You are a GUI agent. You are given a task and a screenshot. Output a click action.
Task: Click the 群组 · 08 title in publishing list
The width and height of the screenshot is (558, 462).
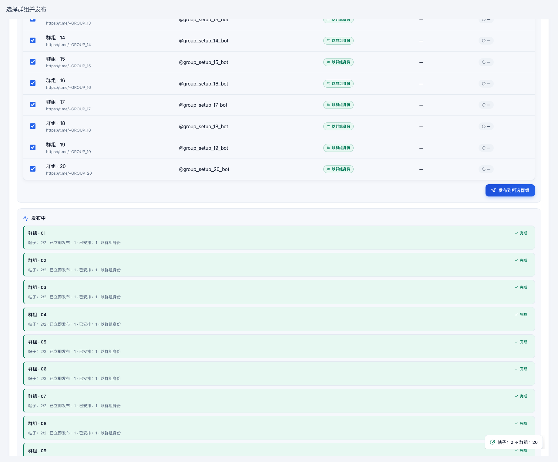coord(37,423)
